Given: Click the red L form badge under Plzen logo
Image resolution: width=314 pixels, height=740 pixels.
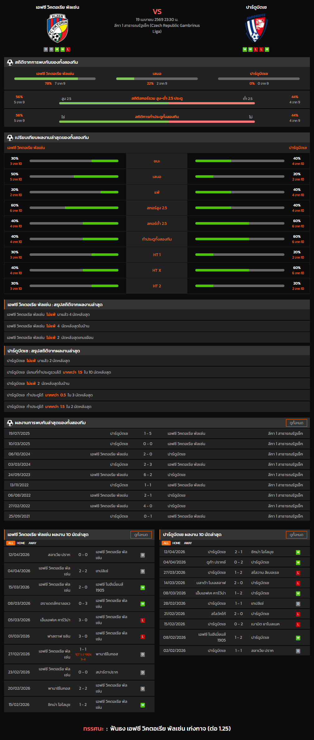Looking at the screenshot, I should click(x=68, y=49).
